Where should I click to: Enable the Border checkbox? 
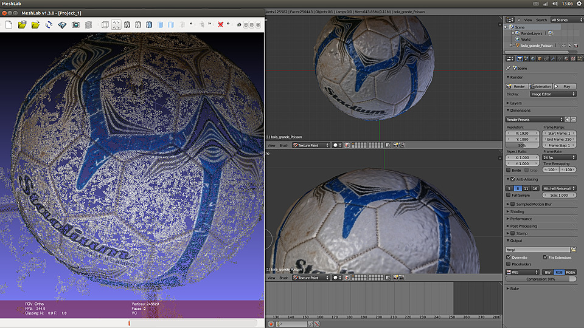[509, 170]
